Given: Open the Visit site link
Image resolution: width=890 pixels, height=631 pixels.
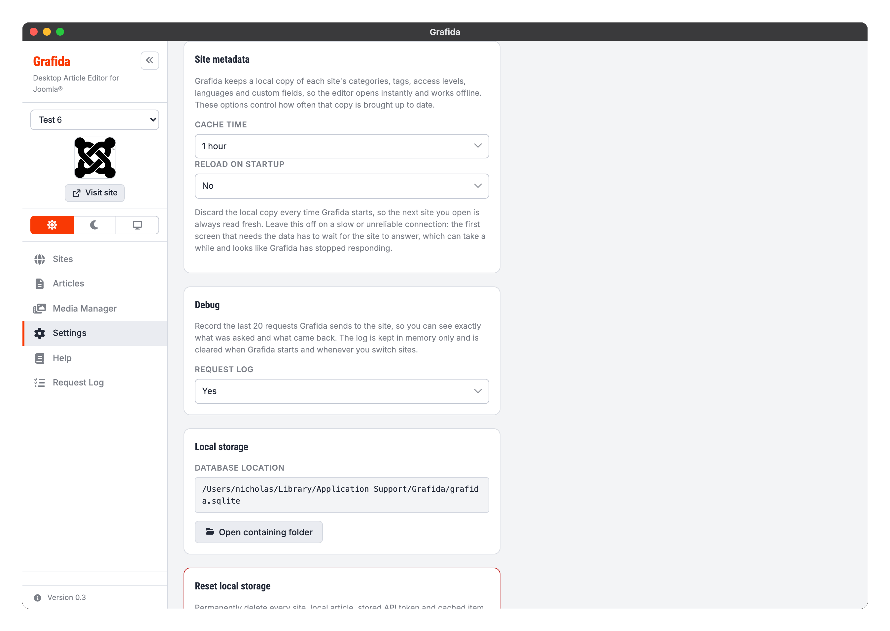Looking at the screenshot, I should click(x=94, y=193).
